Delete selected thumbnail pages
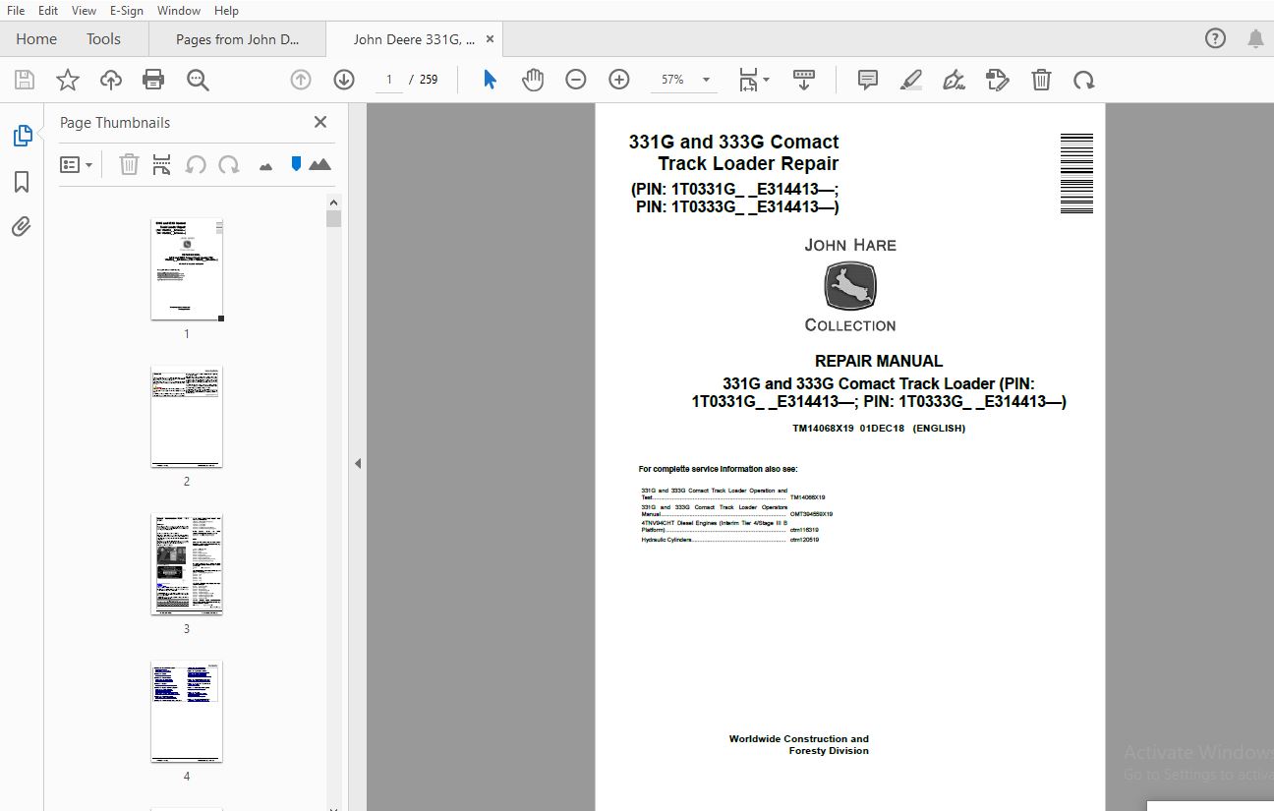 click(129, 164)
